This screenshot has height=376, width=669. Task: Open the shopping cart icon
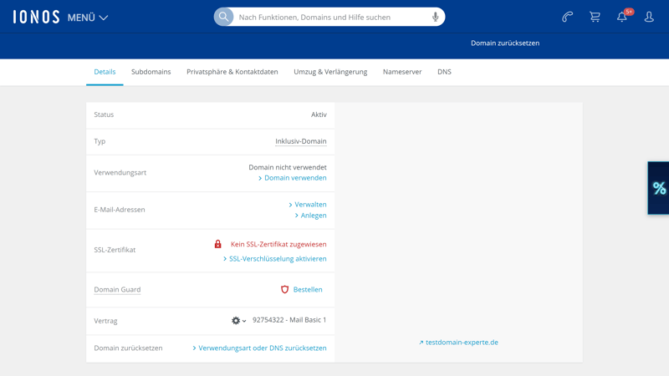[x=595, y=17]
